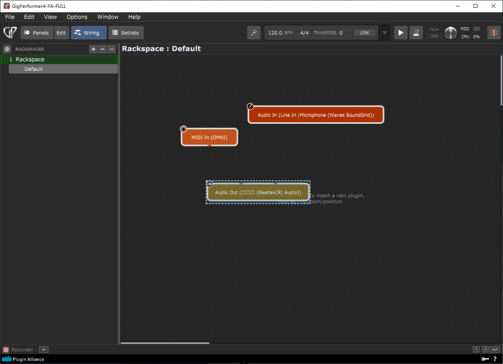Add a new rackspace with plus button
Screen dimensions: 503x364
coord(93,49)
